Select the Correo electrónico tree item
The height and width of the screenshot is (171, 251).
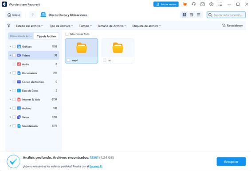[33, 82]
